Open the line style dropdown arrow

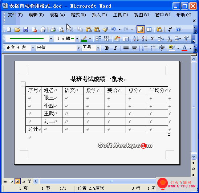[51, 38]
